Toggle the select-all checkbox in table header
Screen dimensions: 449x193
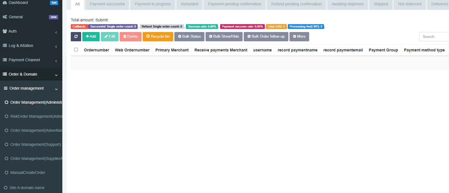pos(76,50)
